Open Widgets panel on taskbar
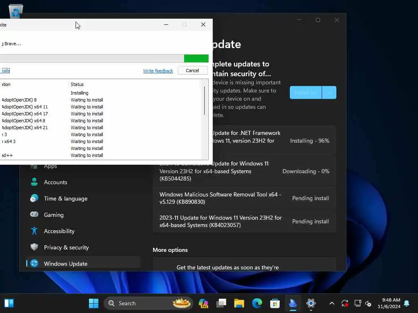418x313 pixels. pyautogui.click(x=9, y=303)
